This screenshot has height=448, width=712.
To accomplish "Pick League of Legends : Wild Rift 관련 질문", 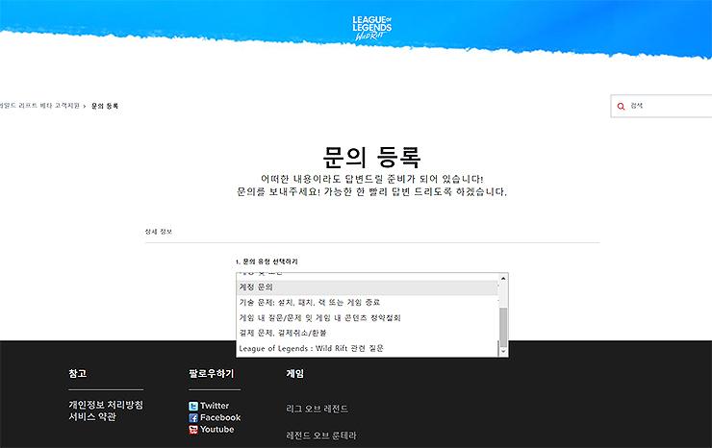I will pos(367,348).
